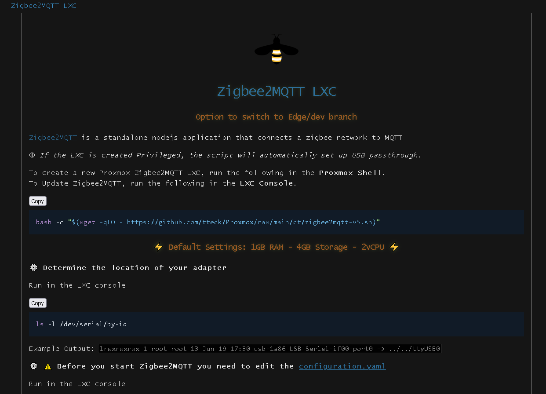The width and height of the screenshot is (546, 394).
Task: Click the lrwxrwxrwx example output text
Action: [270, 349]
